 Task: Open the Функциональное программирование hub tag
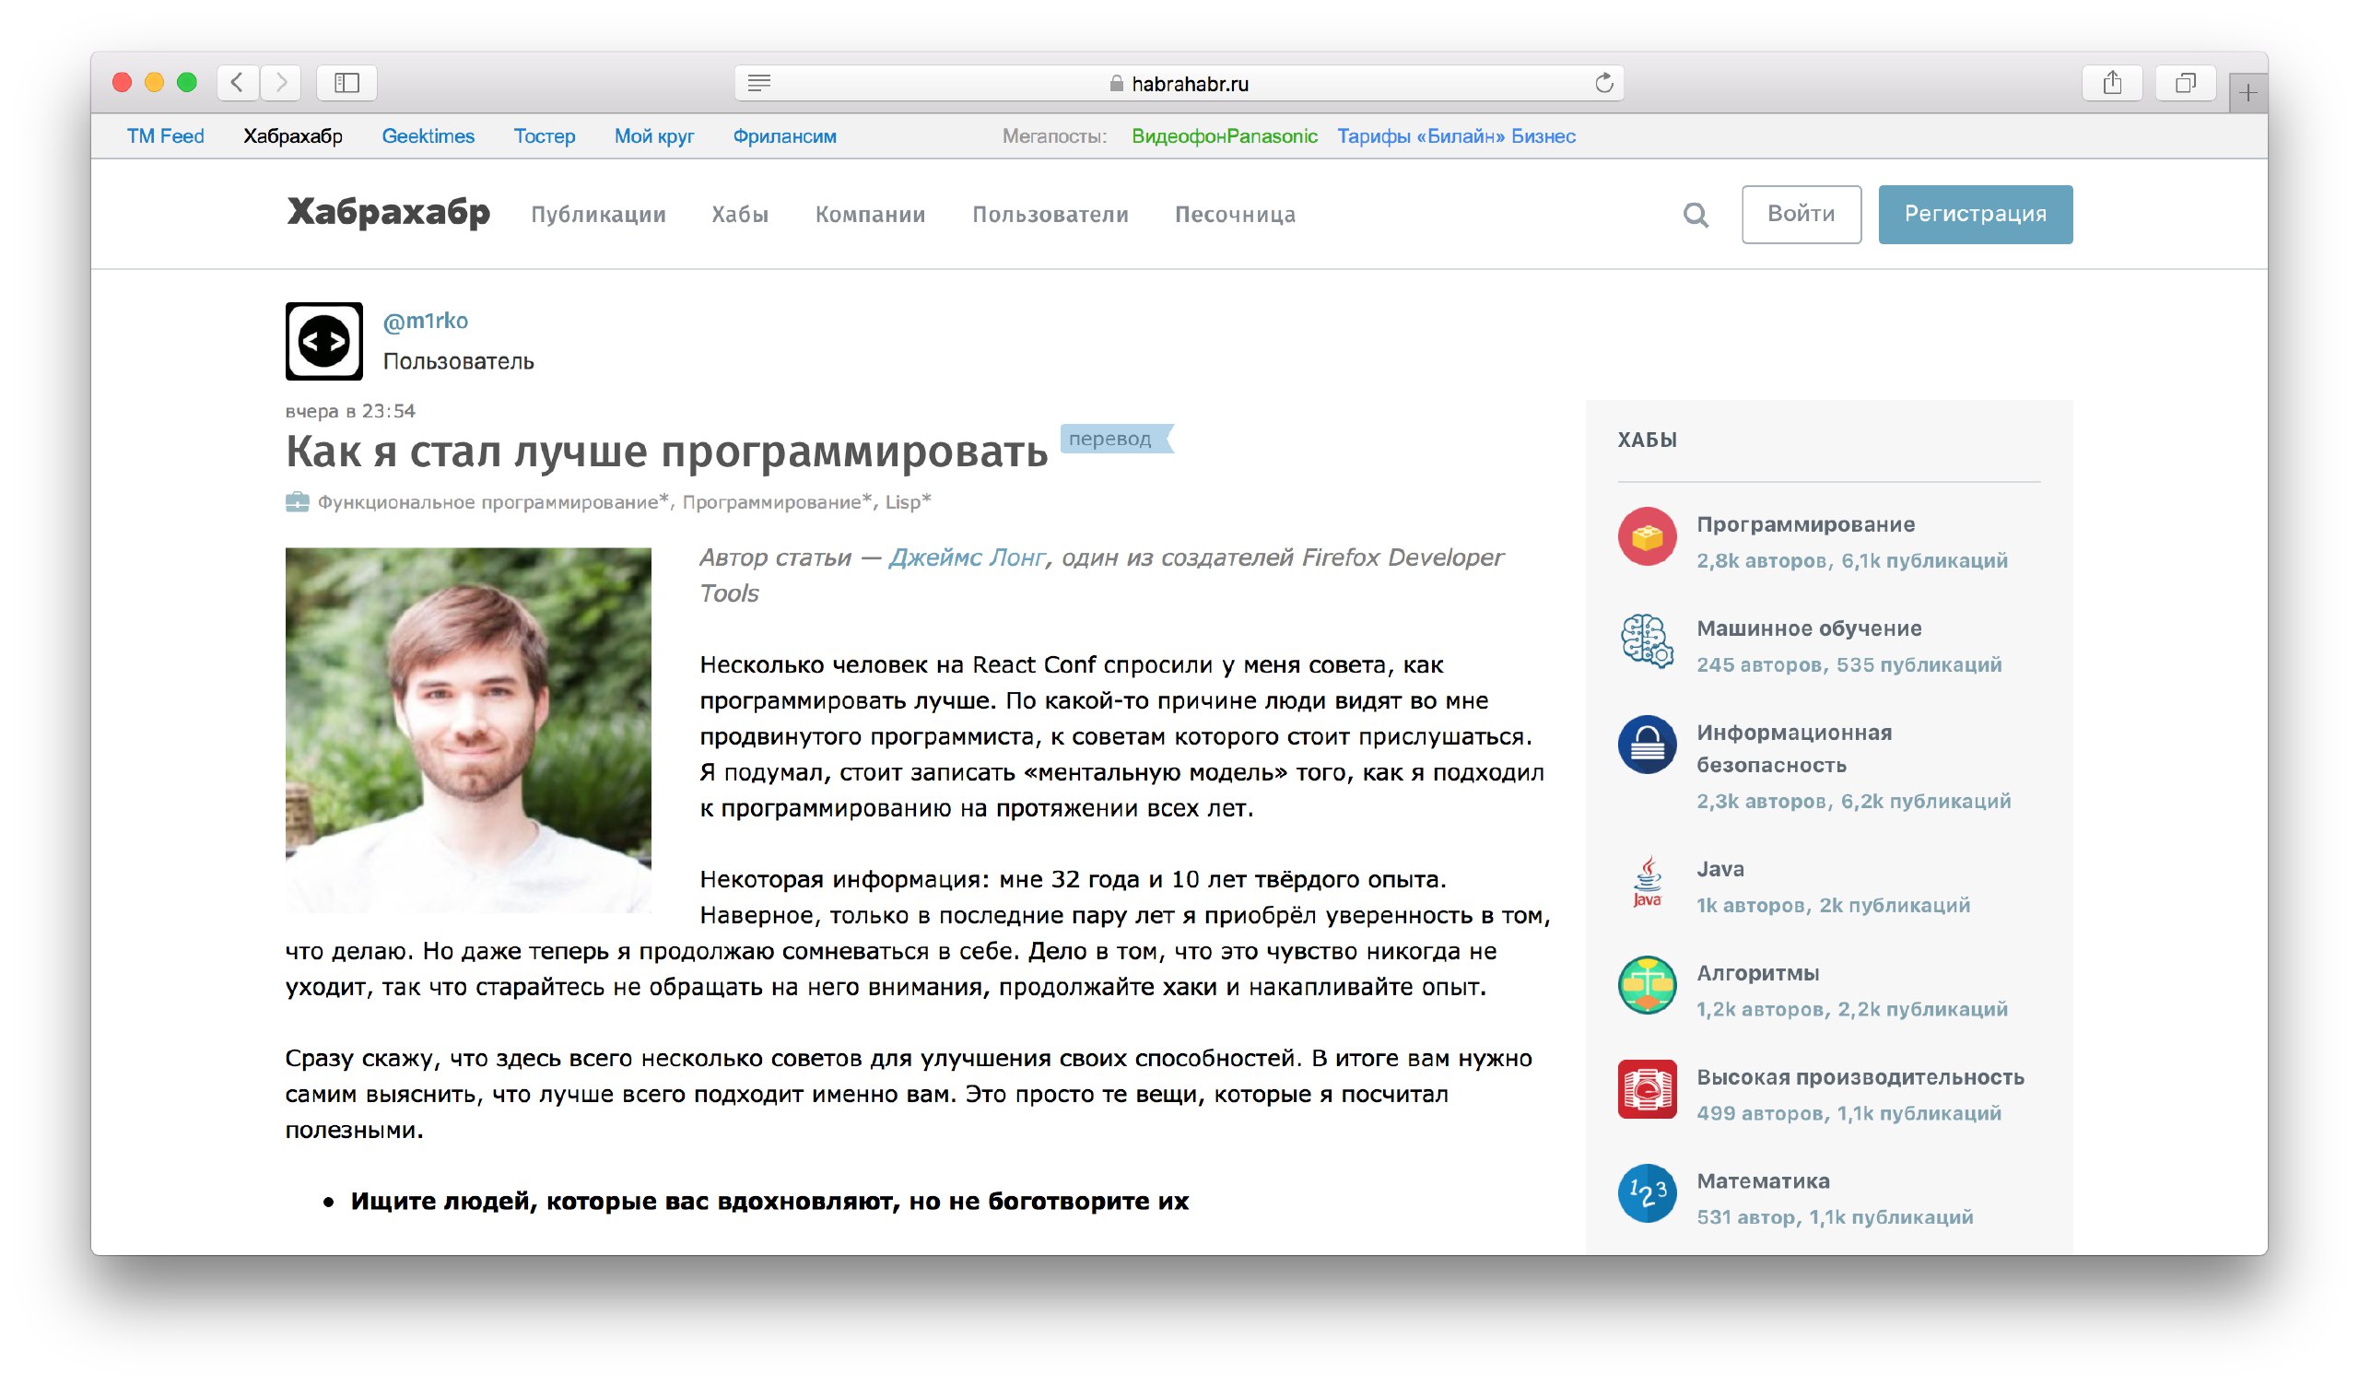coord(492,502)
